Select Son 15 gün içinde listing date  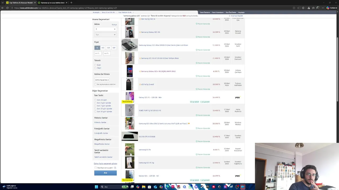95,109
